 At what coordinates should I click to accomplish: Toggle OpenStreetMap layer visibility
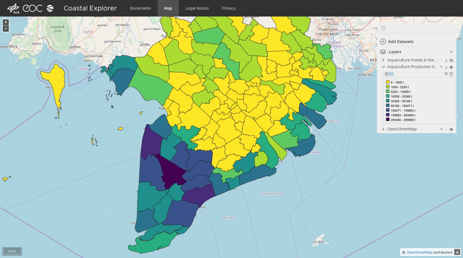coord(451,130)
